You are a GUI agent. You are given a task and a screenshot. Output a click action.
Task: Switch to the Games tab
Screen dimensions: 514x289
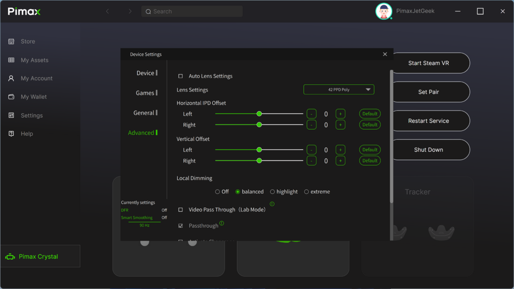[x=146, y=93]
